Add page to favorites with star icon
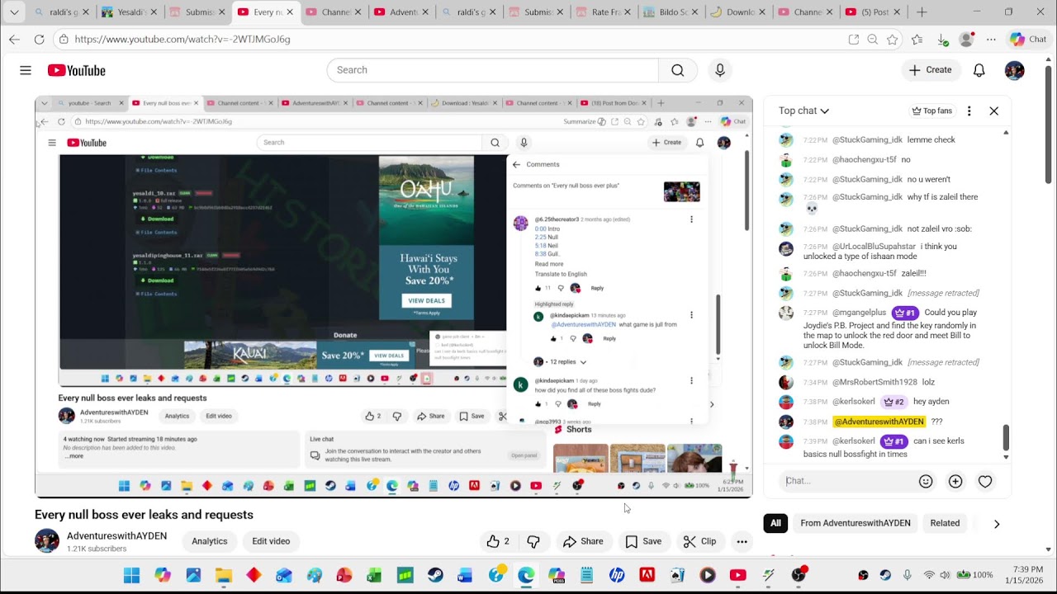Screen dimensions: 1057x594 coord(893,40)
